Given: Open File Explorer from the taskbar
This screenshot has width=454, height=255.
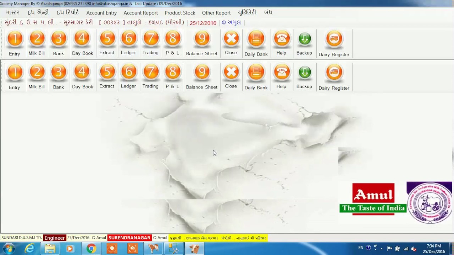Looking at the screenshot, I should (50, 249).
